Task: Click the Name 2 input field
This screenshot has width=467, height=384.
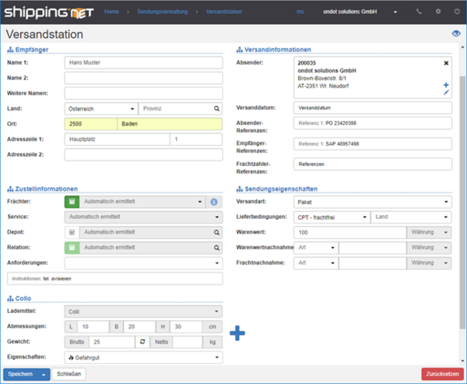Action: click(x=143, y=78)
